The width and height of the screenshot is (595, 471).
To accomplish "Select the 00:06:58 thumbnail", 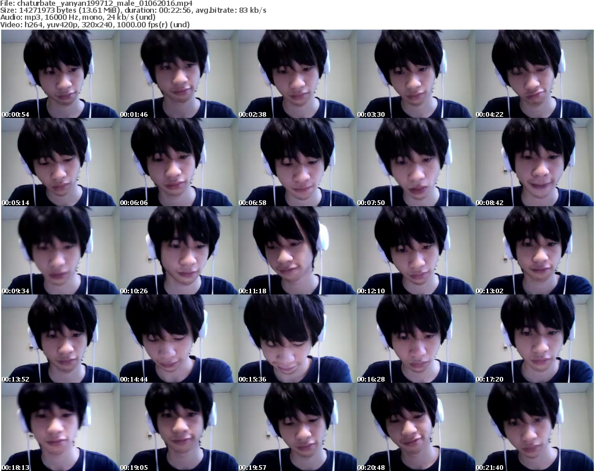I will click(x=297, y=162).
